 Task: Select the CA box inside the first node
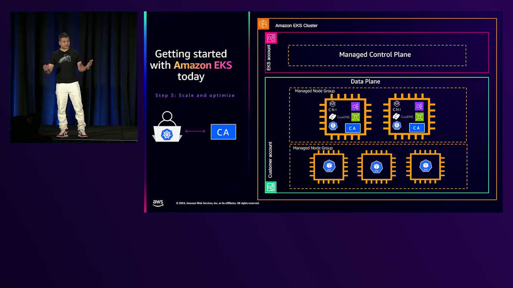pyautogui.click(x=353, y=128)
